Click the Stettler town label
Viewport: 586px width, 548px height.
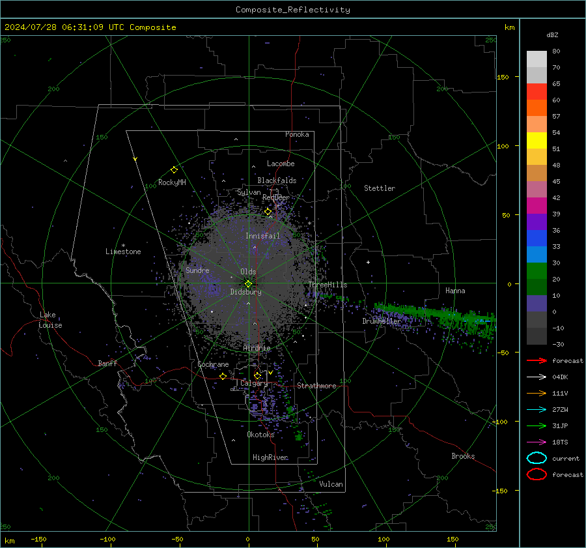click(x=380, y=188)
